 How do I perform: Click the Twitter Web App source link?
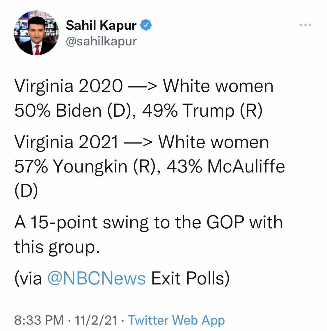coord(177,320)
